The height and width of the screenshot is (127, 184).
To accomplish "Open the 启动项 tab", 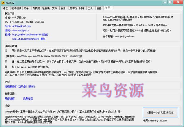I will tap(73, 8).
